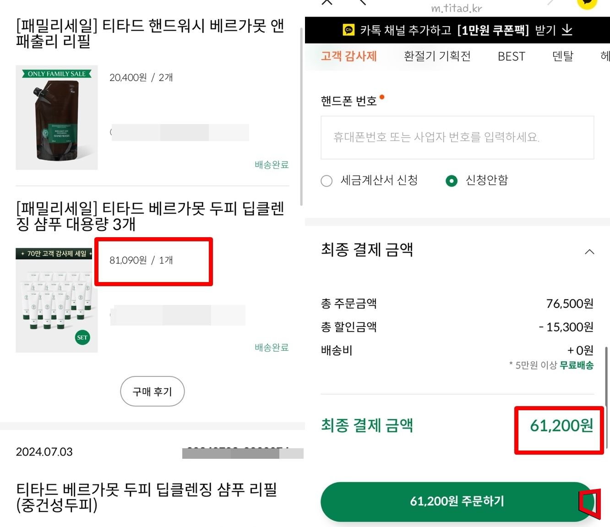The image size is (610, 527).
Task: Click the X icon at top left
Action: click(326, 2)
